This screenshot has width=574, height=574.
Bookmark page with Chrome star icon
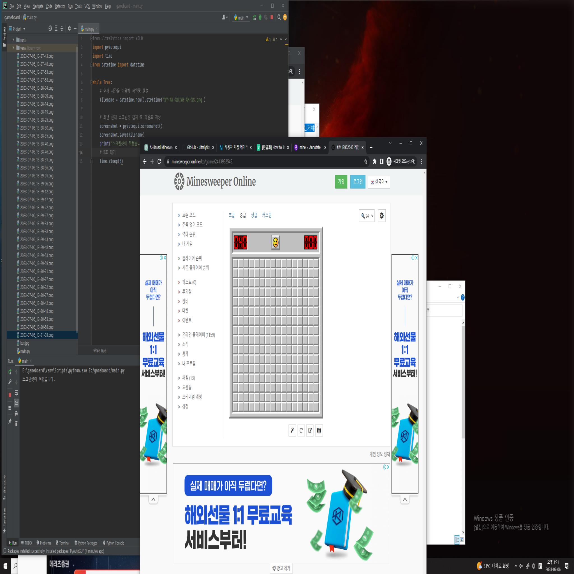click(x=365, y=162)
